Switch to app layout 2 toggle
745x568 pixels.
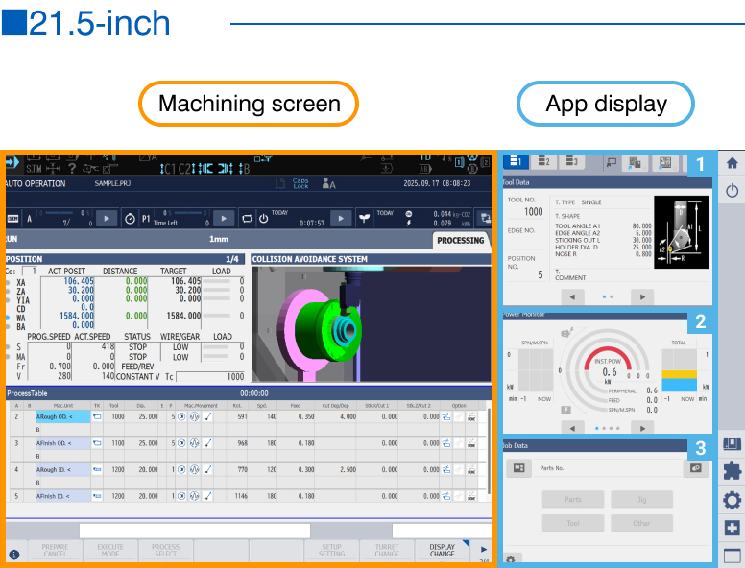(543, 162)
